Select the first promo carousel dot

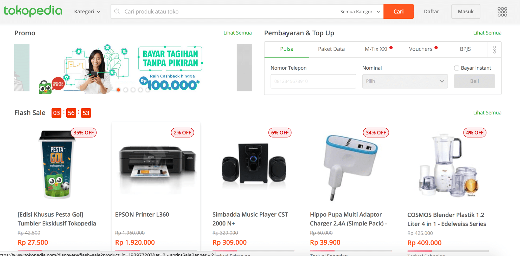[x=118, y=90]
